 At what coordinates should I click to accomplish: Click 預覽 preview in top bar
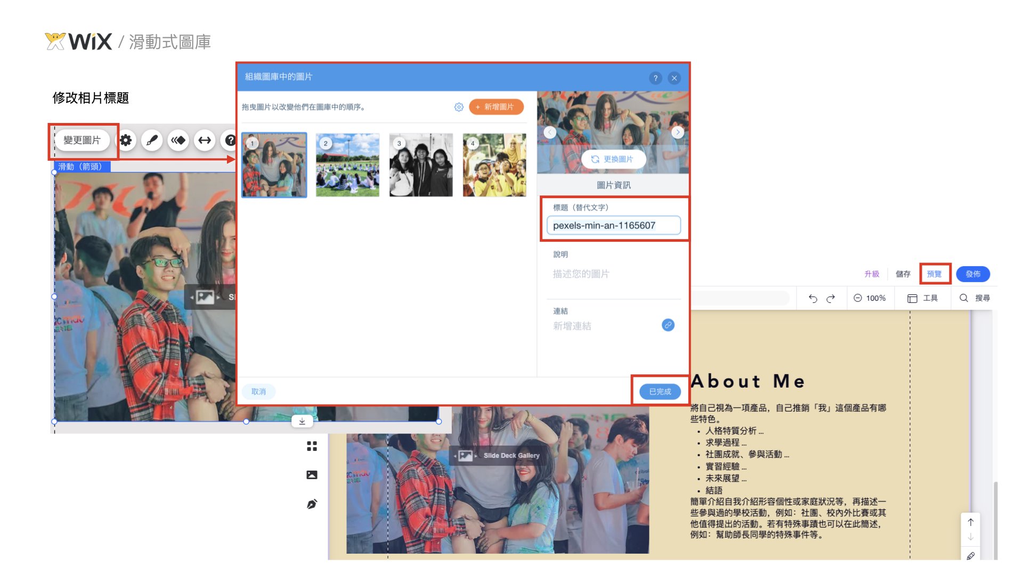934,274
